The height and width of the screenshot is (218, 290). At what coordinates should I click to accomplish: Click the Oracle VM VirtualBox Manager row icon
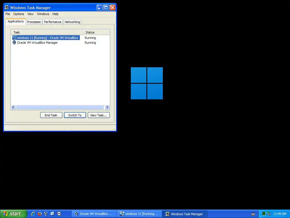tap(14, 43)
